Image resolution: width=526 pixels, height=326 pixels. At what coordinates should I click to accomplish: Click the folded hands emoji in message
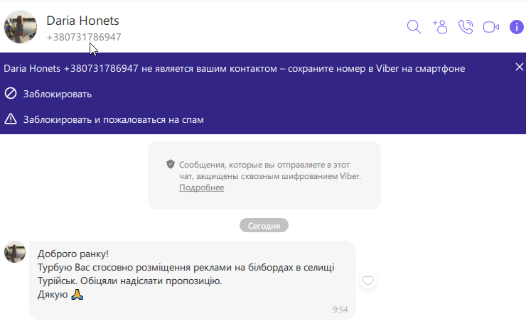77,295
